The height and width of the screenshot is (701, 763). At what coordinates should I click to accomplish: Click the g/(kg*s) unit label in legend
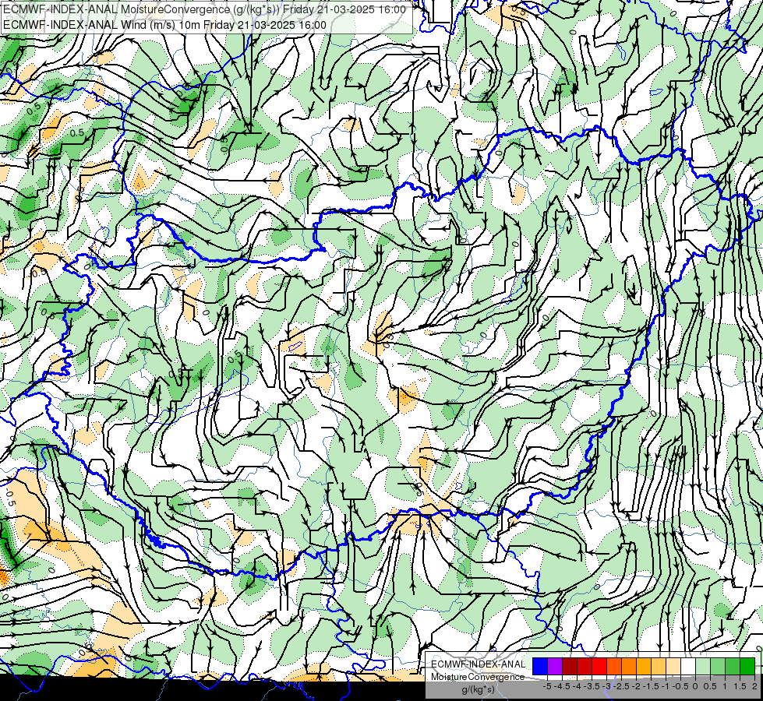(x=479, y=689)
